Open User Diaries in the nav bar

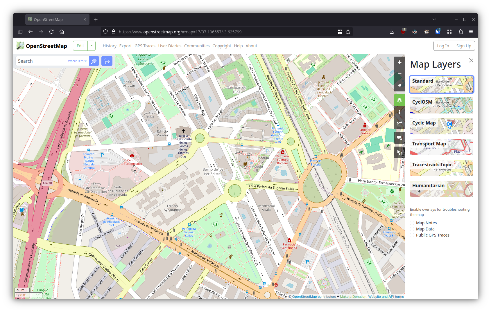(170, 46)
